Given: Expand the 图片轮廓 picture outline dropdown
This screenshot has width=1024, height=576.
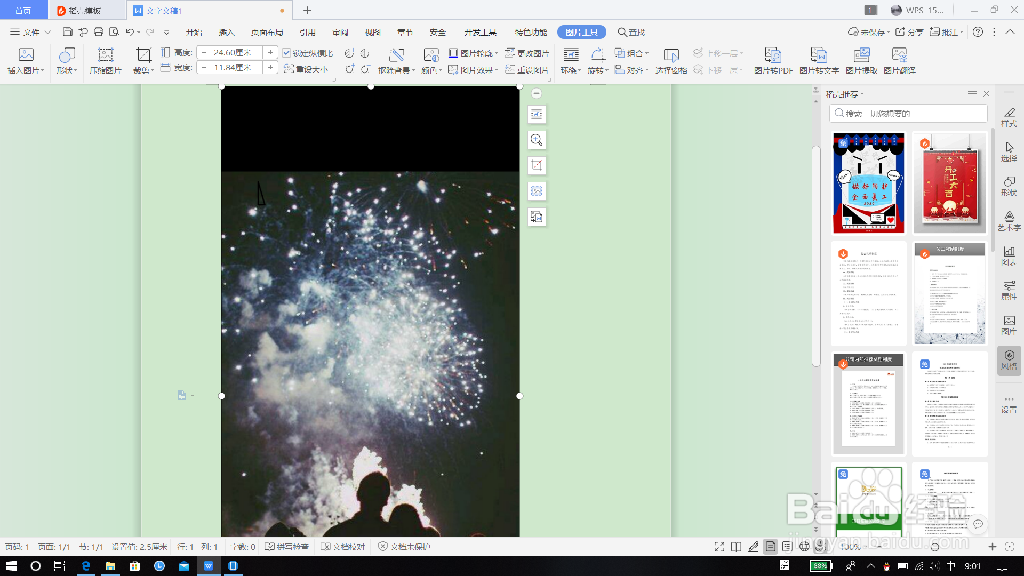Looking at the screenshot, I should 497,53.
